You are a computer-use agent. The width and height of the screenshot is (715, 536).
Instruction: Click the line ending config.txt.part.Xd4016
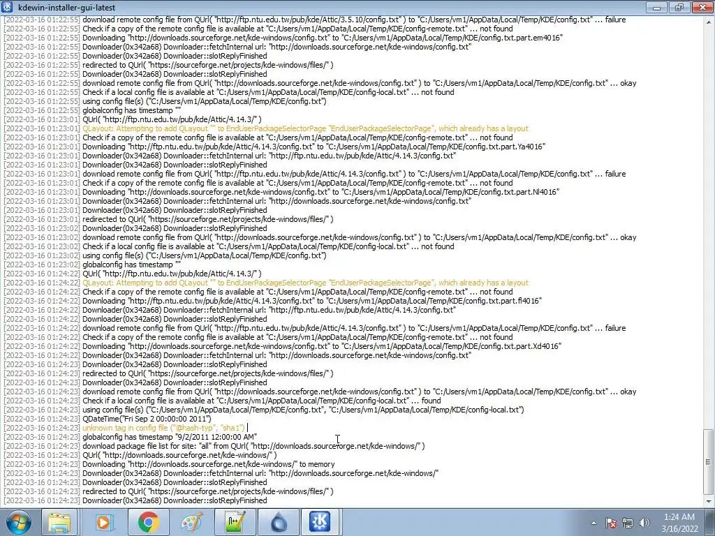283,346
